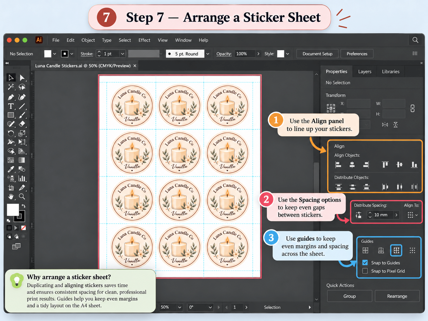This screenshot has height=321, width=428.
Task: Close the Luna Candle Stickers.ai document tab
Action: tap(135, 66)
